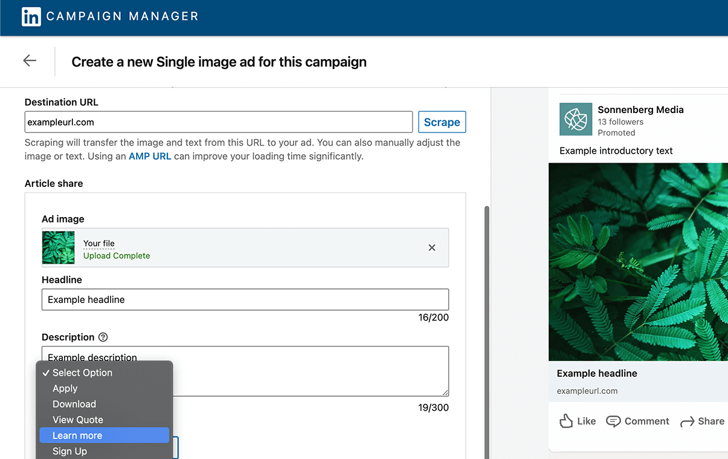Click into the Destination URL field

[219, 122]
